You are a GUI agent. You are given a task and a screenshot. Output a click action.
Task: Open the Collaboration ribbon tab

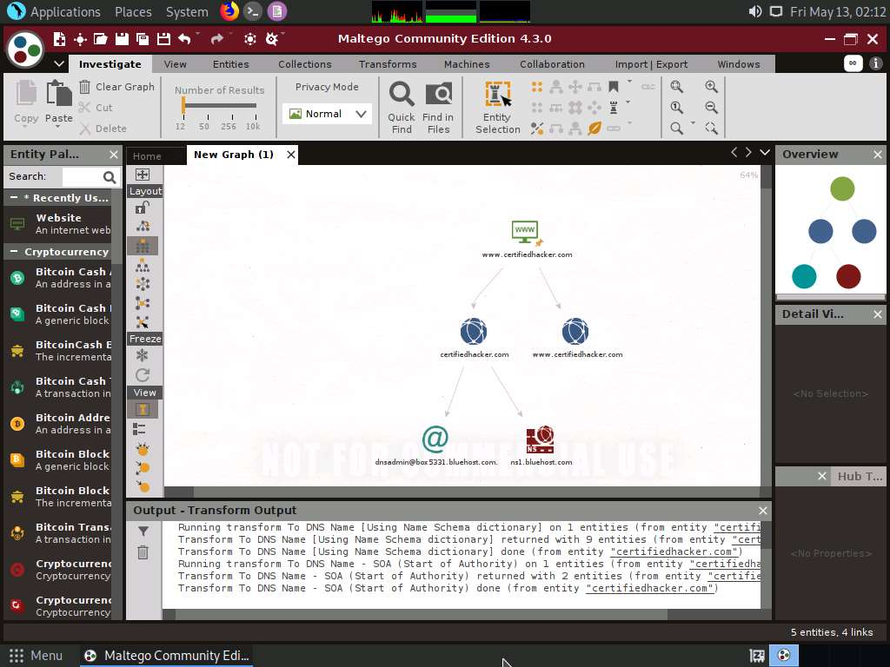[552, 64]
